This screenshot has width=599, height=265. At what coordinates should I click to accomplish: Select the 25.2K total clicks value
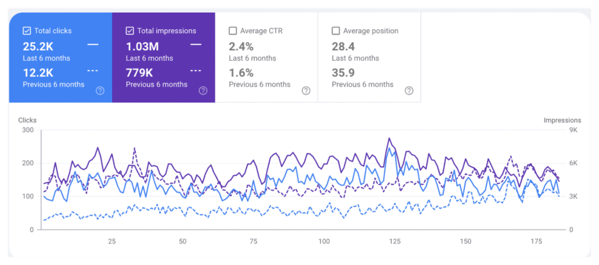tap(38, 47)
